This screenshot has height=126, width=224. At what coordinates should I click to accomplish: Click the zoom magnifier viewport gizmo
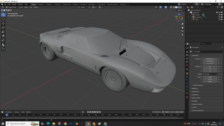(182, 24)
